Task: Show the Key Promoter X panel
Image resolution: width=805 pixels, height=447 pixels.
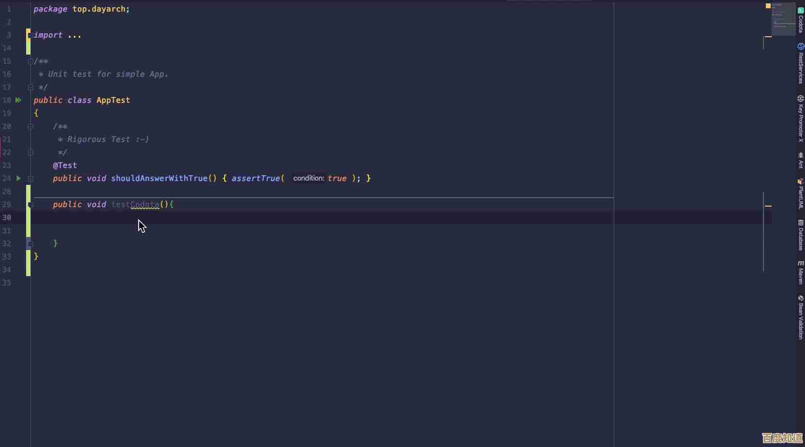Action: tap(800, 119)
